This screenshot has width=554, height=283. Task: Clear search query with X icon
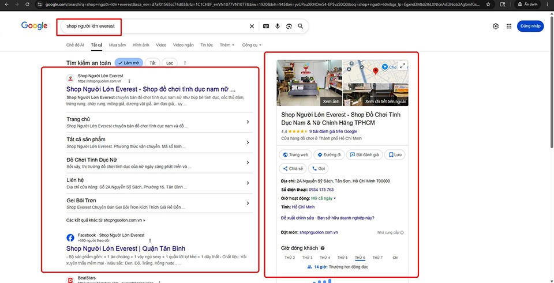[x=252, y=26]
